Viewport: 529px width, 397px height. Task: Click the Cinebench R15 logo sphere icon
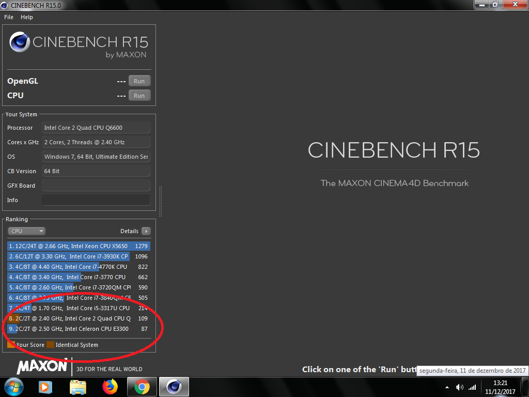(x=20, y=42)
